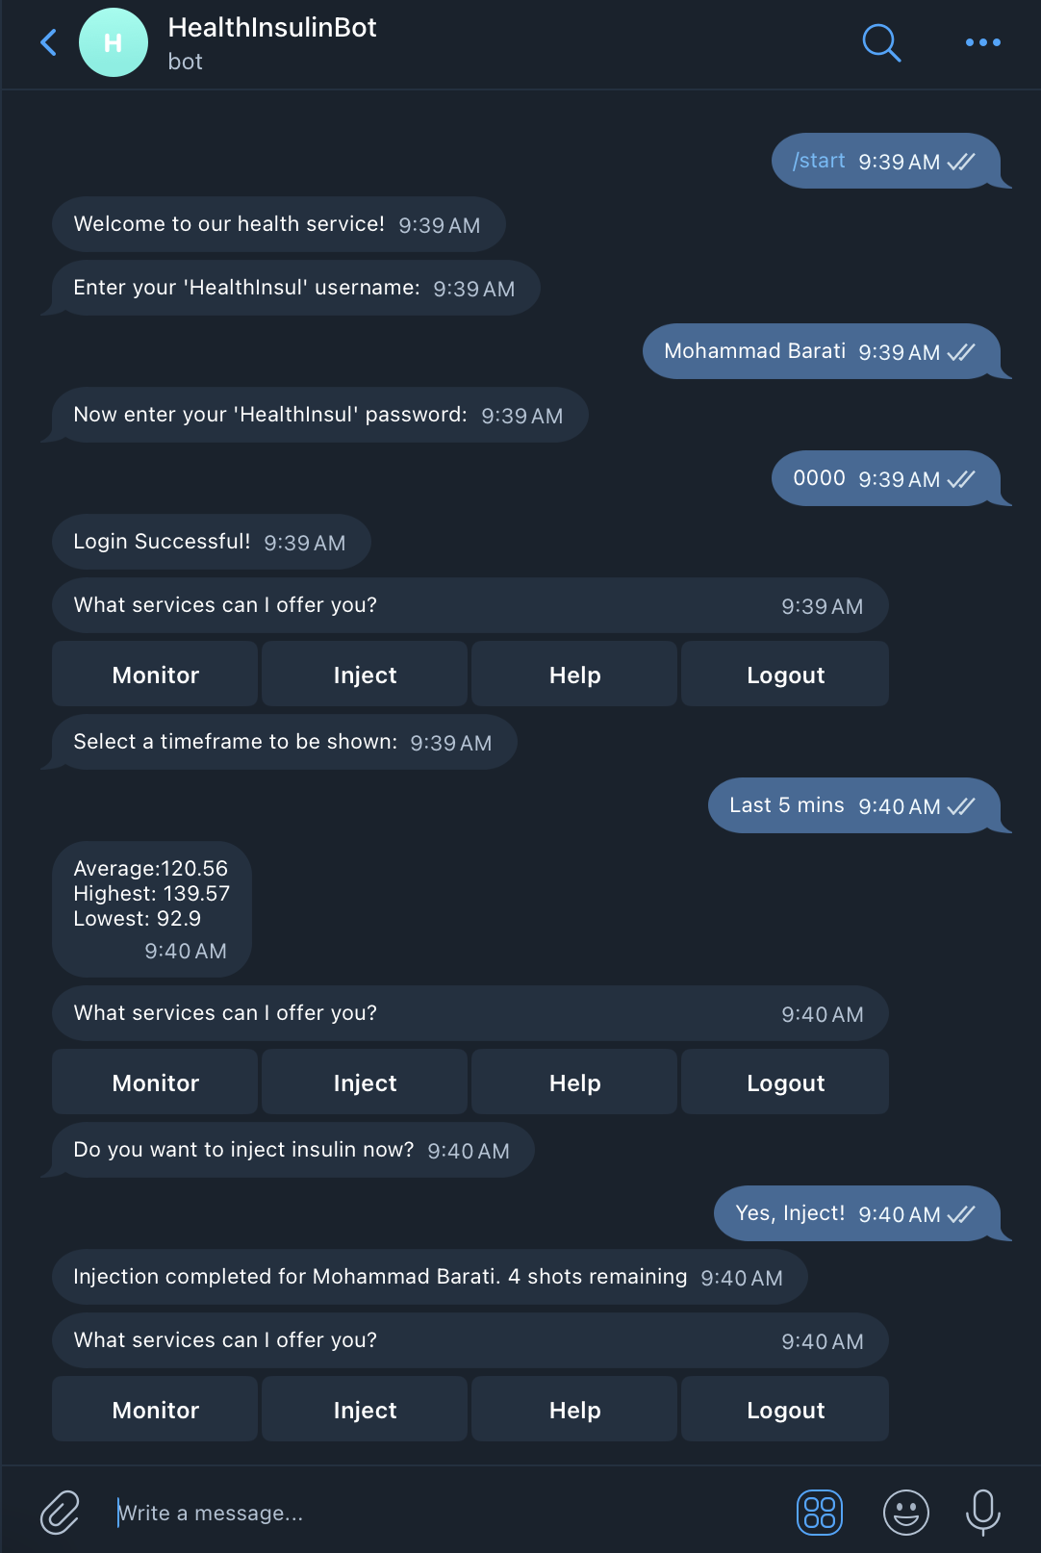
Task: Open the chat options three-dot menu
Action: tap(982, 42)
